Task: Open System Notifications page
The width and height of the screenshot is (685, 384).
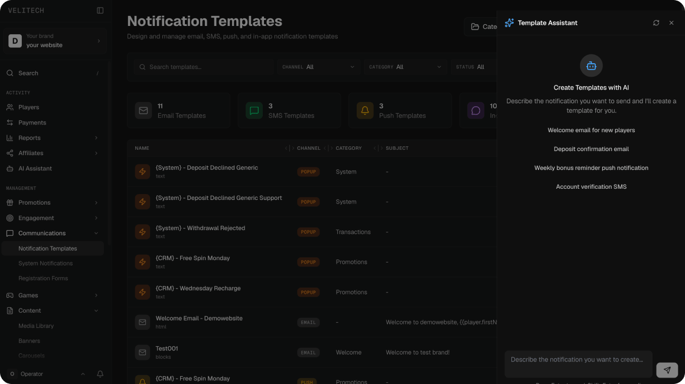Action: (45, 263)
